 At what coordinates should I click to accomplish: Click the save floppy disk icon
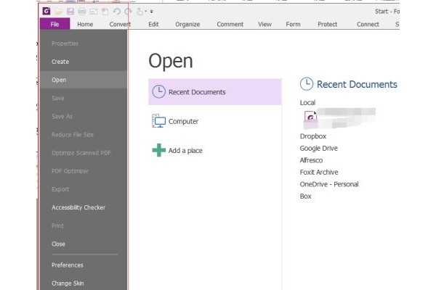click(x=70, y=12)
